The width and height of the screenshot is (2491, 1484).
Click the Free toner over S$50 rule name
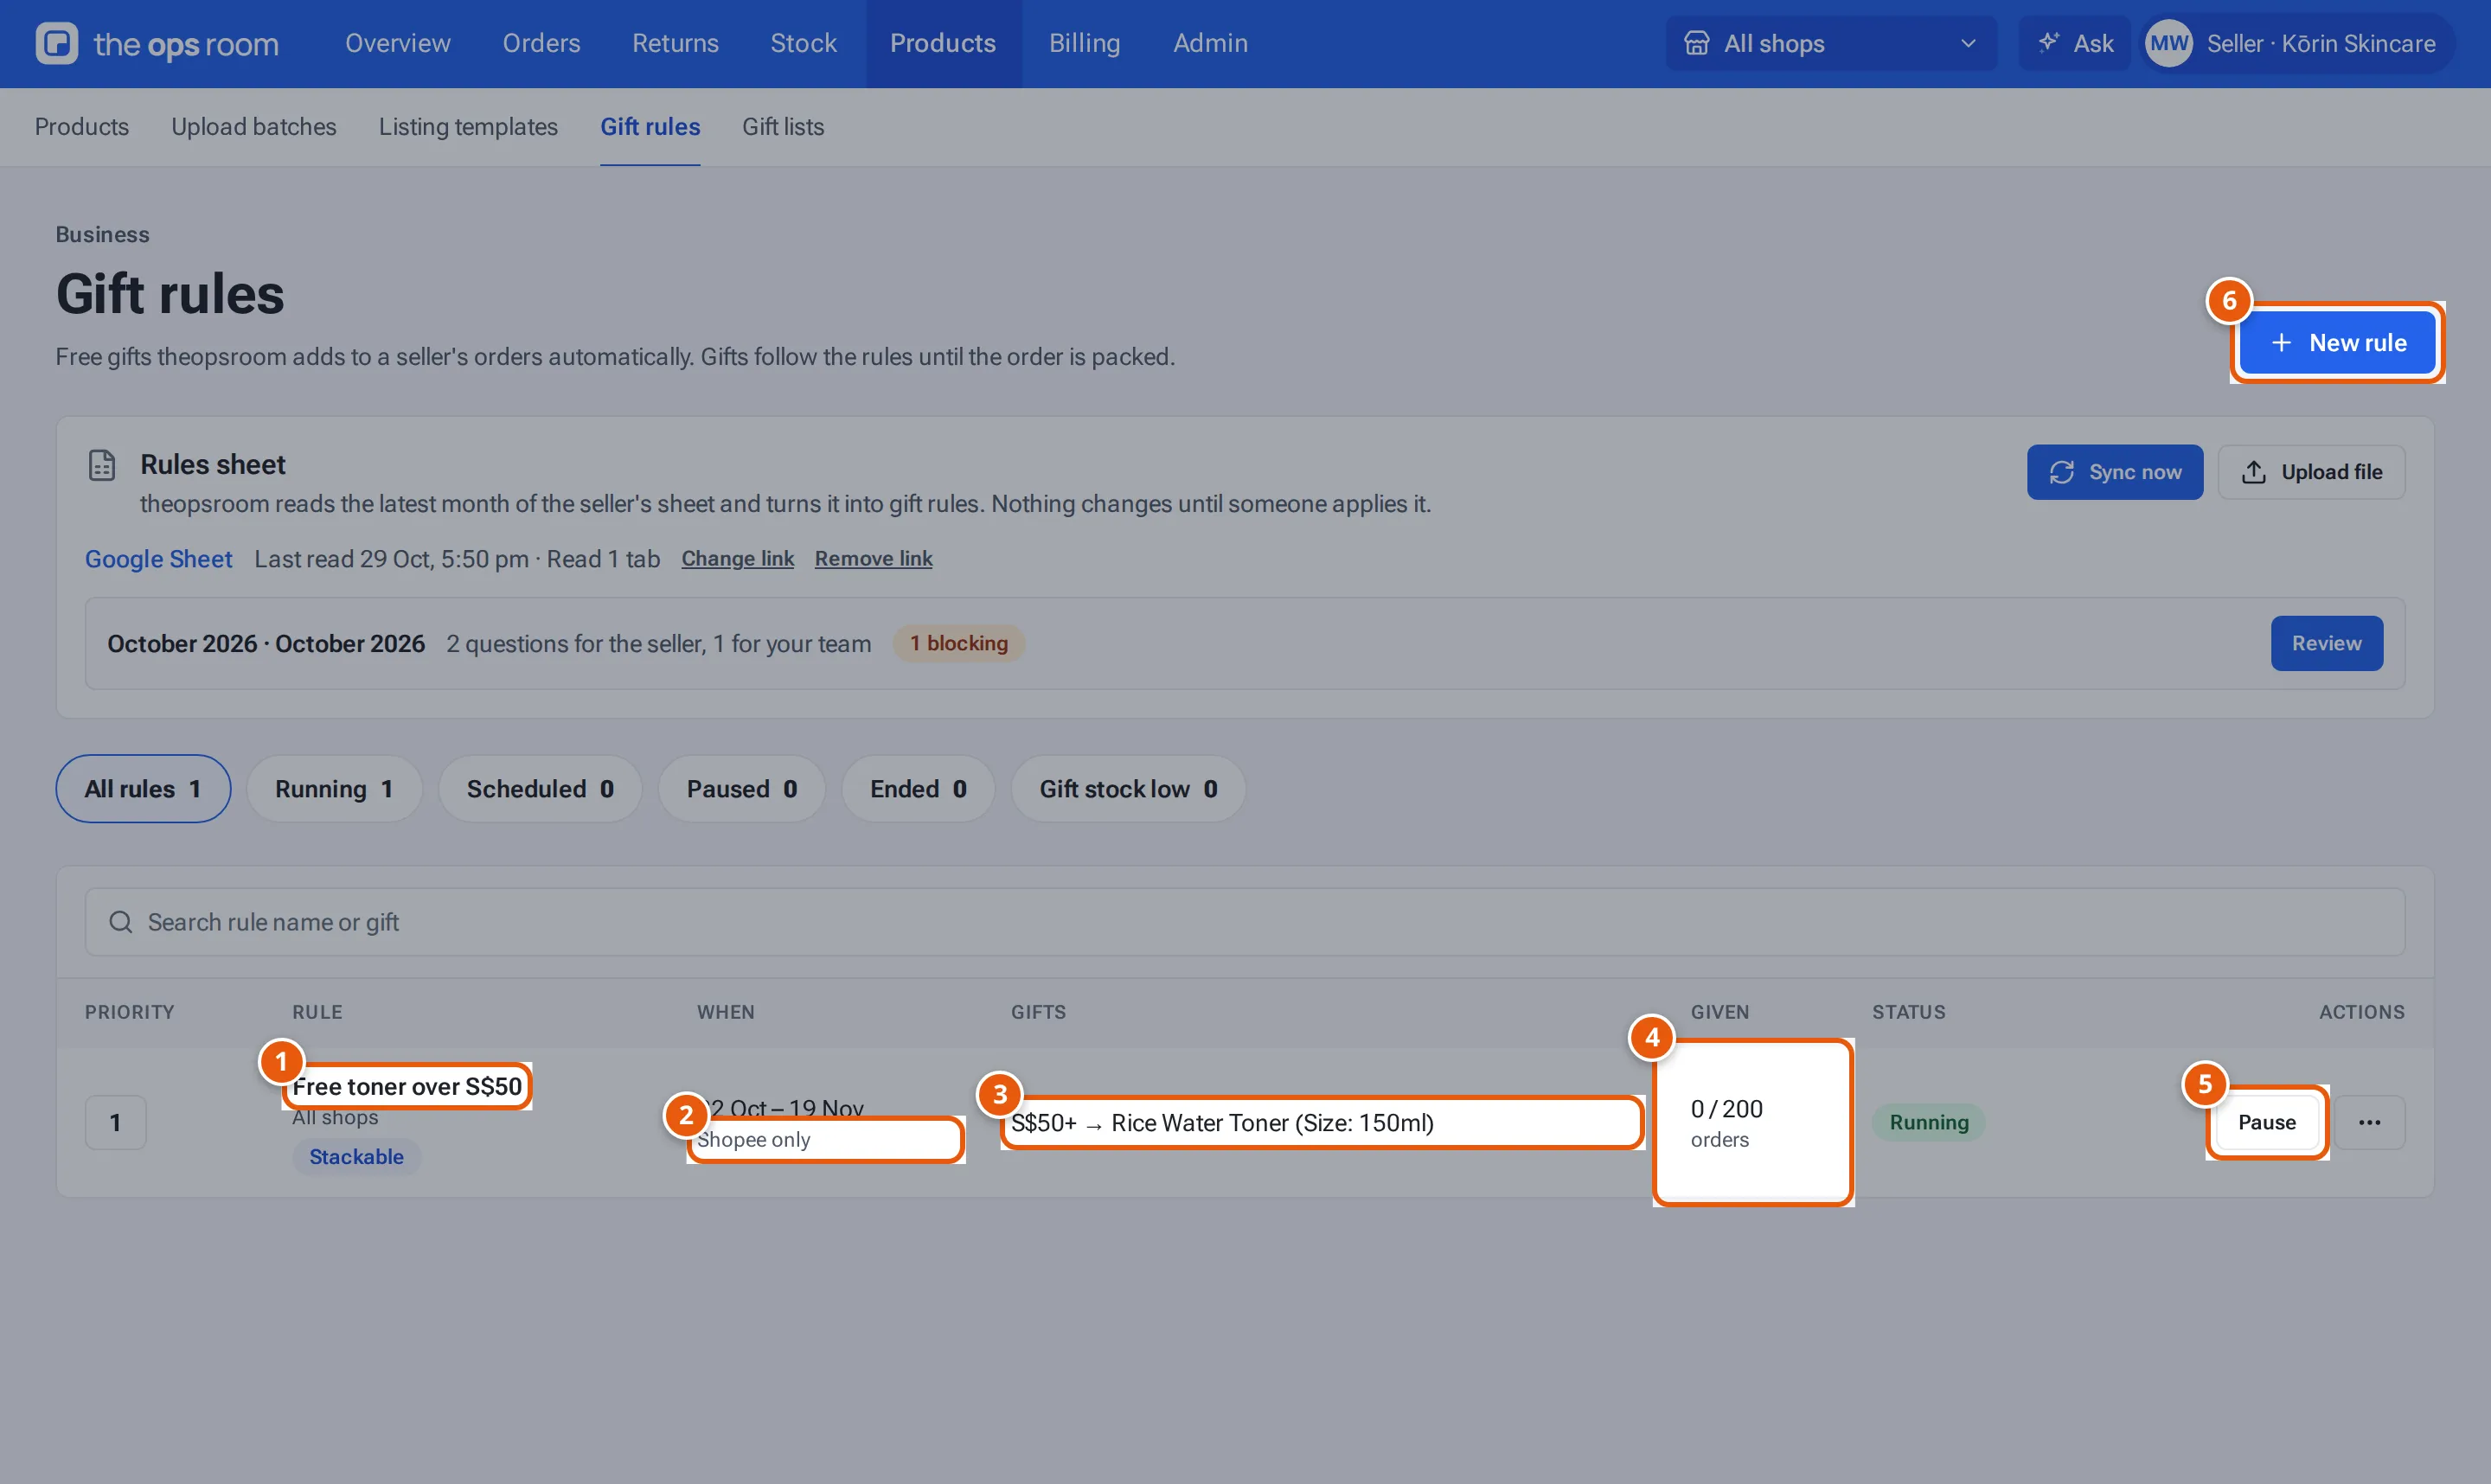(407, 1086)
